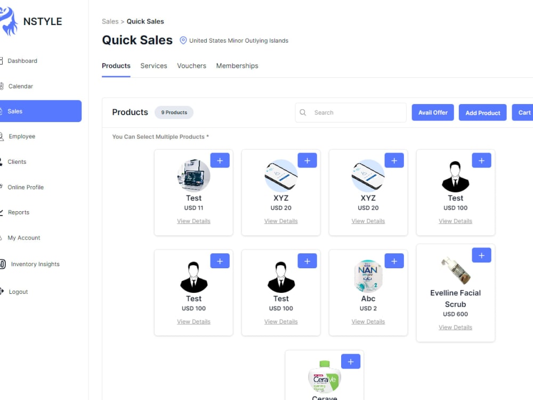Click the Calendar sidebar icon
Image resolution: width=533 pixels, height=400 pixels.
pyautogui.click(x=2, y=86)
